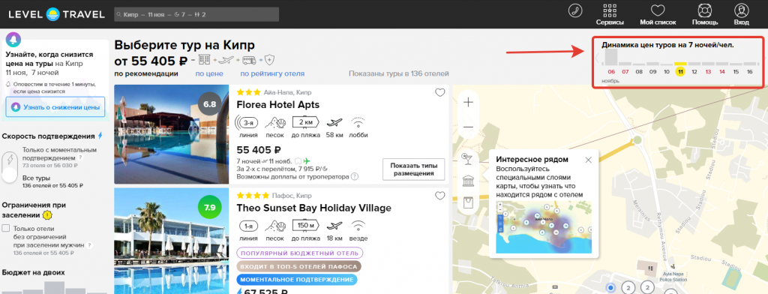Click the 6.8 rating badge
This screenshot has width=768, height=294.
tap(210, 104)
